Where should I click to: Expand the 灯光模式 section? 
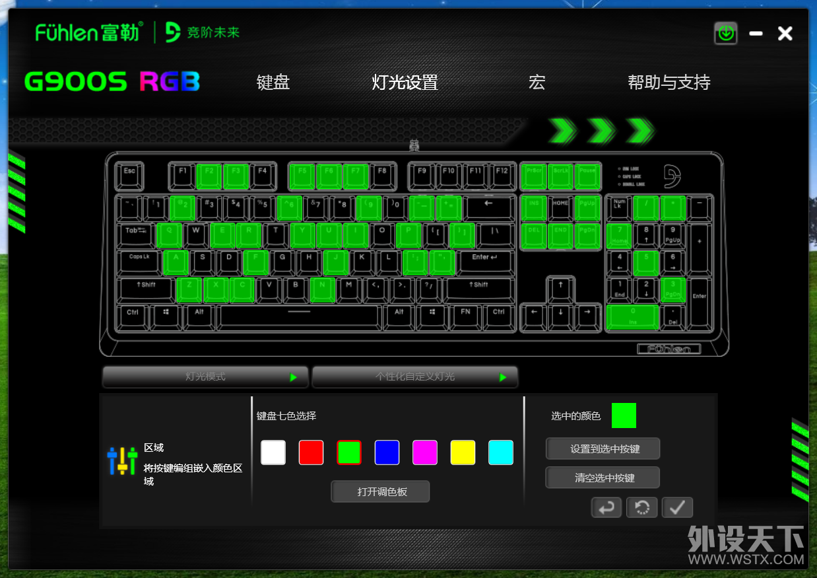click(205, 377)
